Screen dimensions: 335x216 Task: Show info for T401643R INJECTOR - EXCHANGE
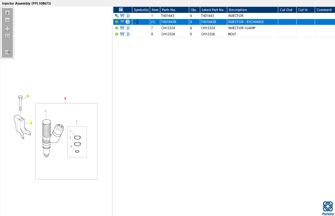click(x=128, y=22)
